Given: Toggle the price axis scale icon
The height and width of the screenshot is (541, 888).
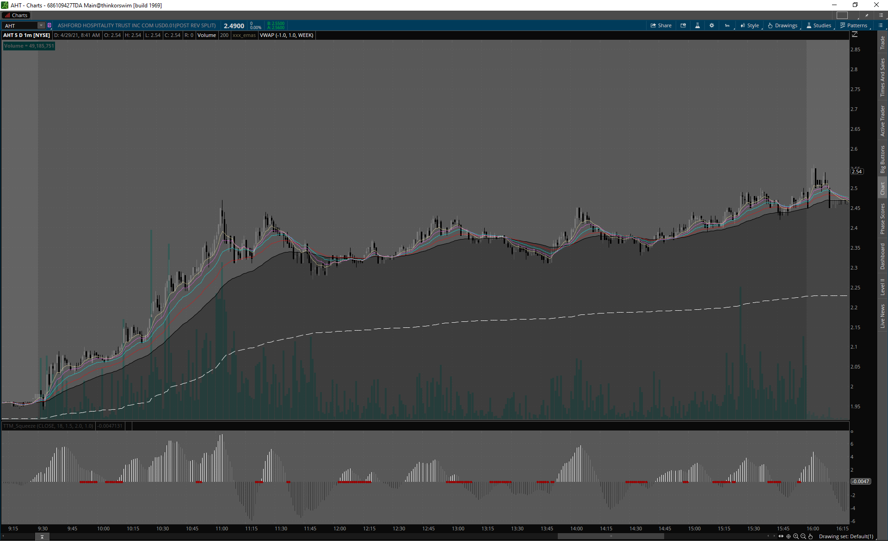Looking at the screenshot, I should click(855, 35).
